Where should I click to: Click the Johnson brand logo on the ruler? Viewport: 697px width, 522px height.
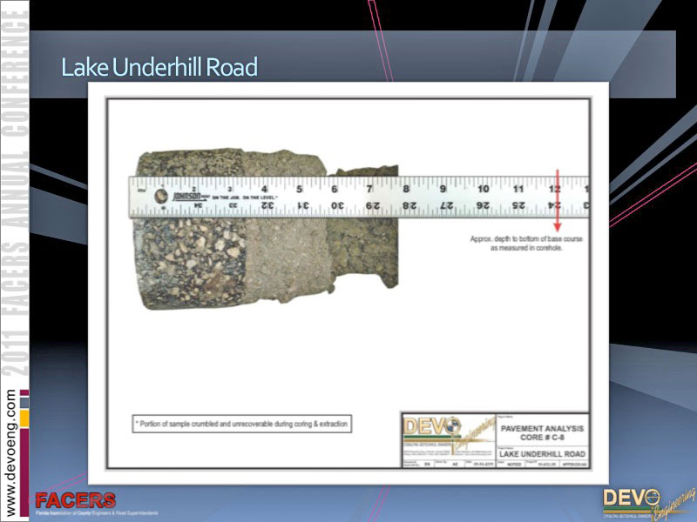tap(186, 197)
